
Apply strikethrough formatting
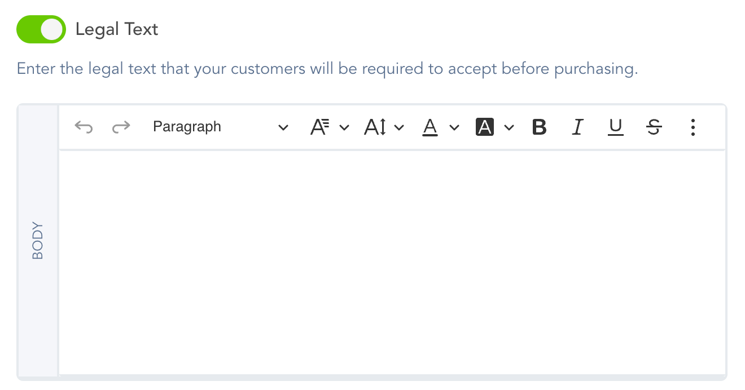(654, 127)
